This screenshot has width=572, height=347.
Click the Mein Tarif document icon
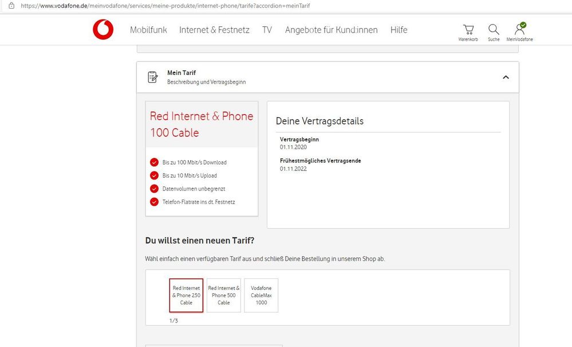point(152,76)
